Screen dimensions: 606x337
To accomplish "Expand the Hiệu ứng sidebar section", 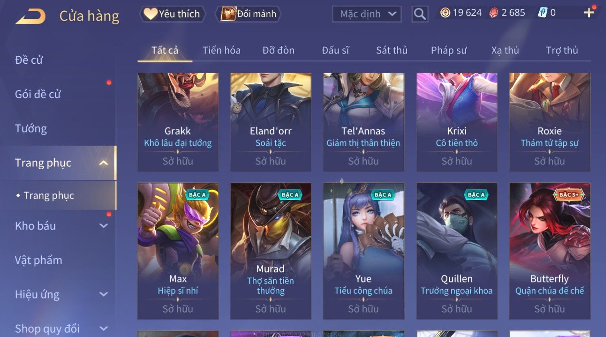I will (103, 294).
